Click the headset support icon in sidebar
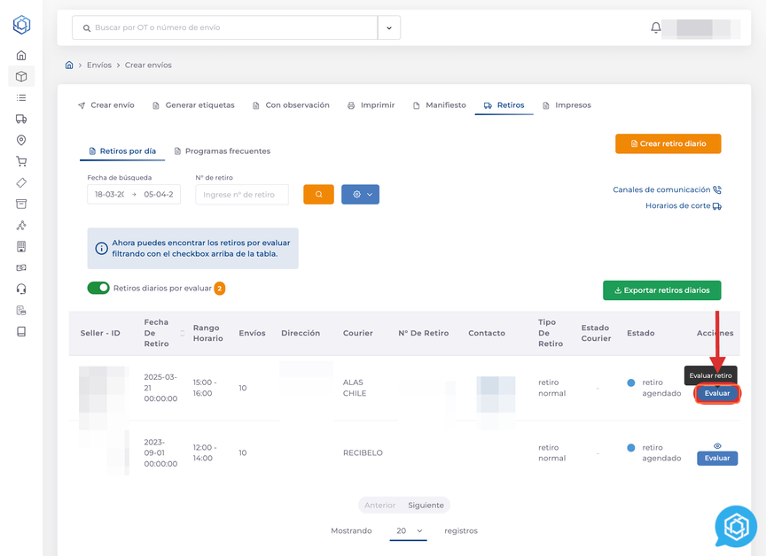This screenshot has width=766, height=556. tap(21, 290)
